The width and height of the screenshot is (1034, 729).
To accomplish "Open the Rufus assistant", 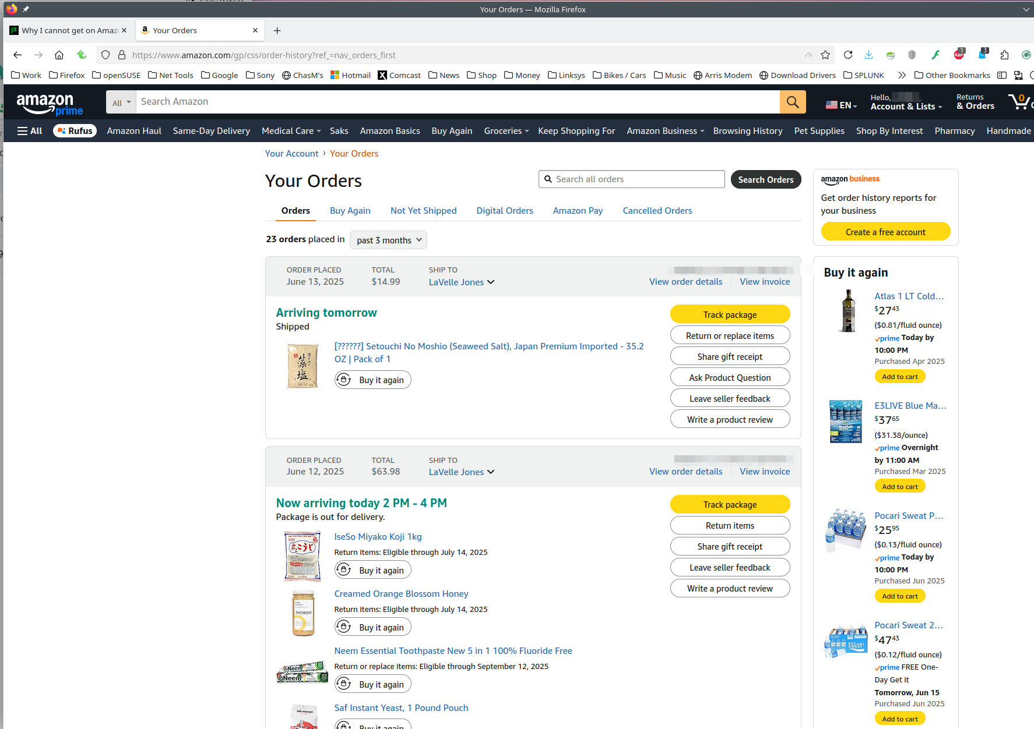I will 75,131.
